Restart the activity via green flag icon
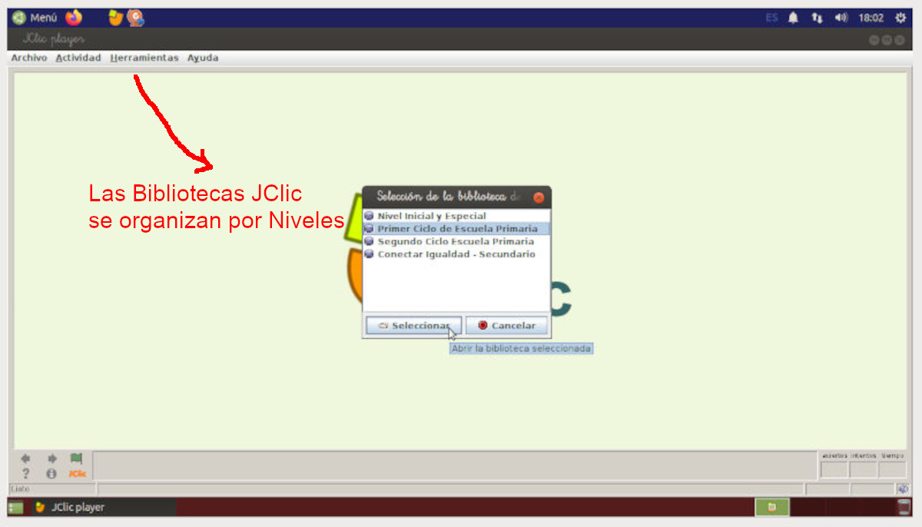Image resolution: width=922 pixels, height=527 pixels. click(76, 456)
